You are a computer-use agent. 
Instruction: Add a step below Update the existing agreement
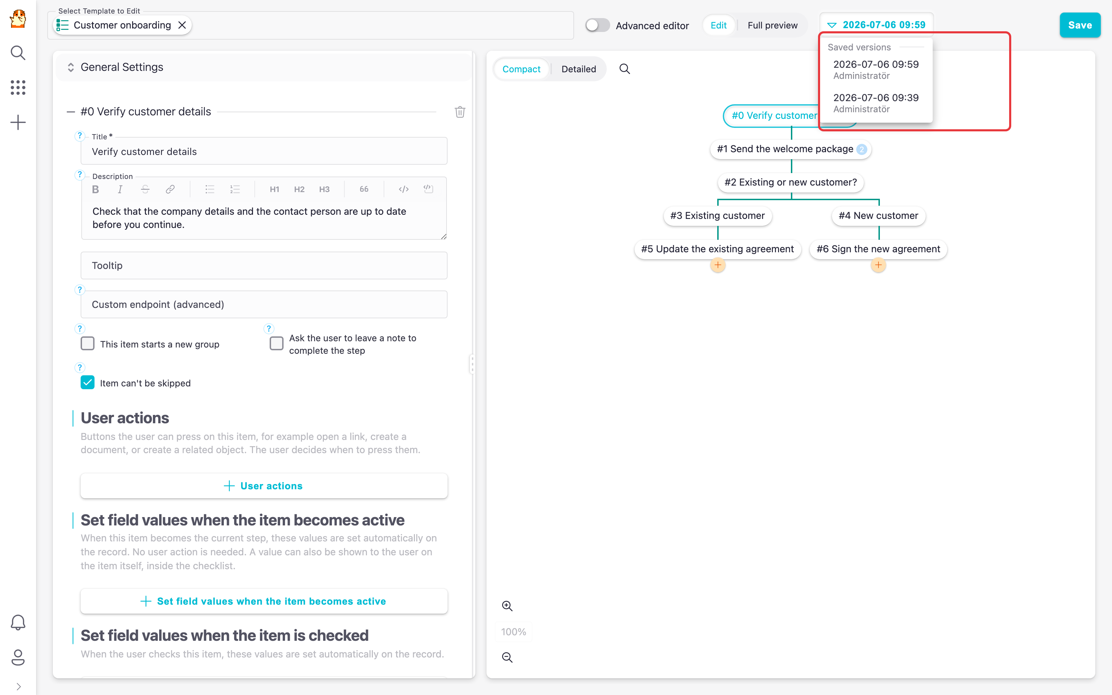[718, 265]
